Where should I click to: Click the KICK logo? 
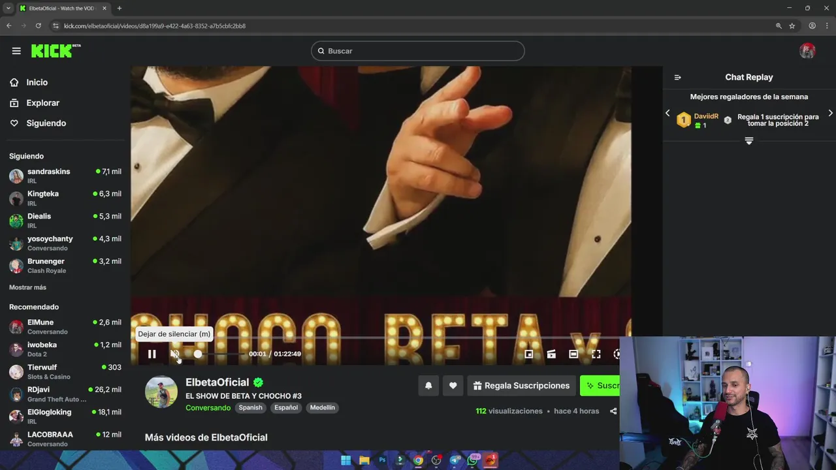pos(55,51)
